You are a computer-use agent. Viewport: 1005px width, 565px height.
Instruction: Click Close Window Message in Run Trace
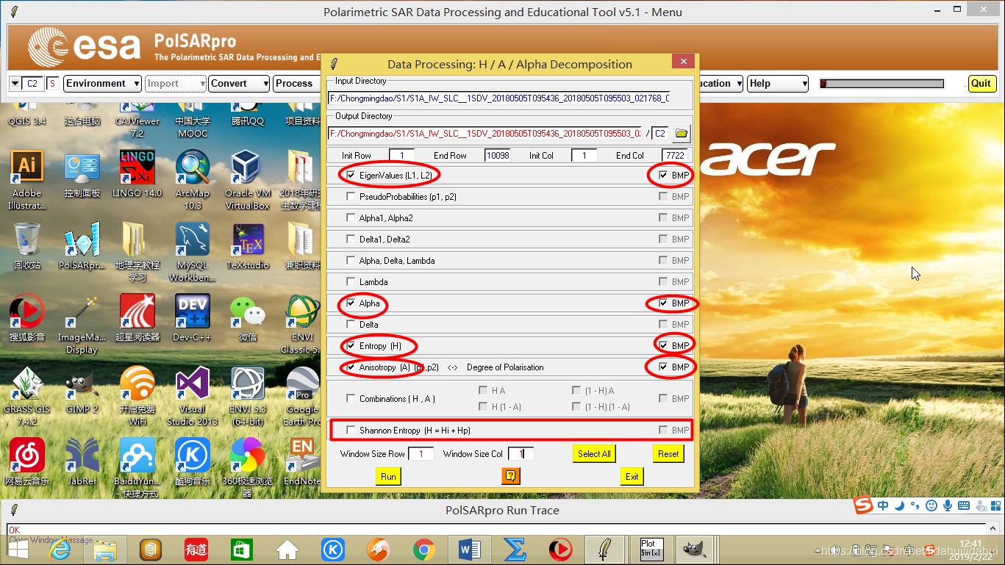coord(51,540)
